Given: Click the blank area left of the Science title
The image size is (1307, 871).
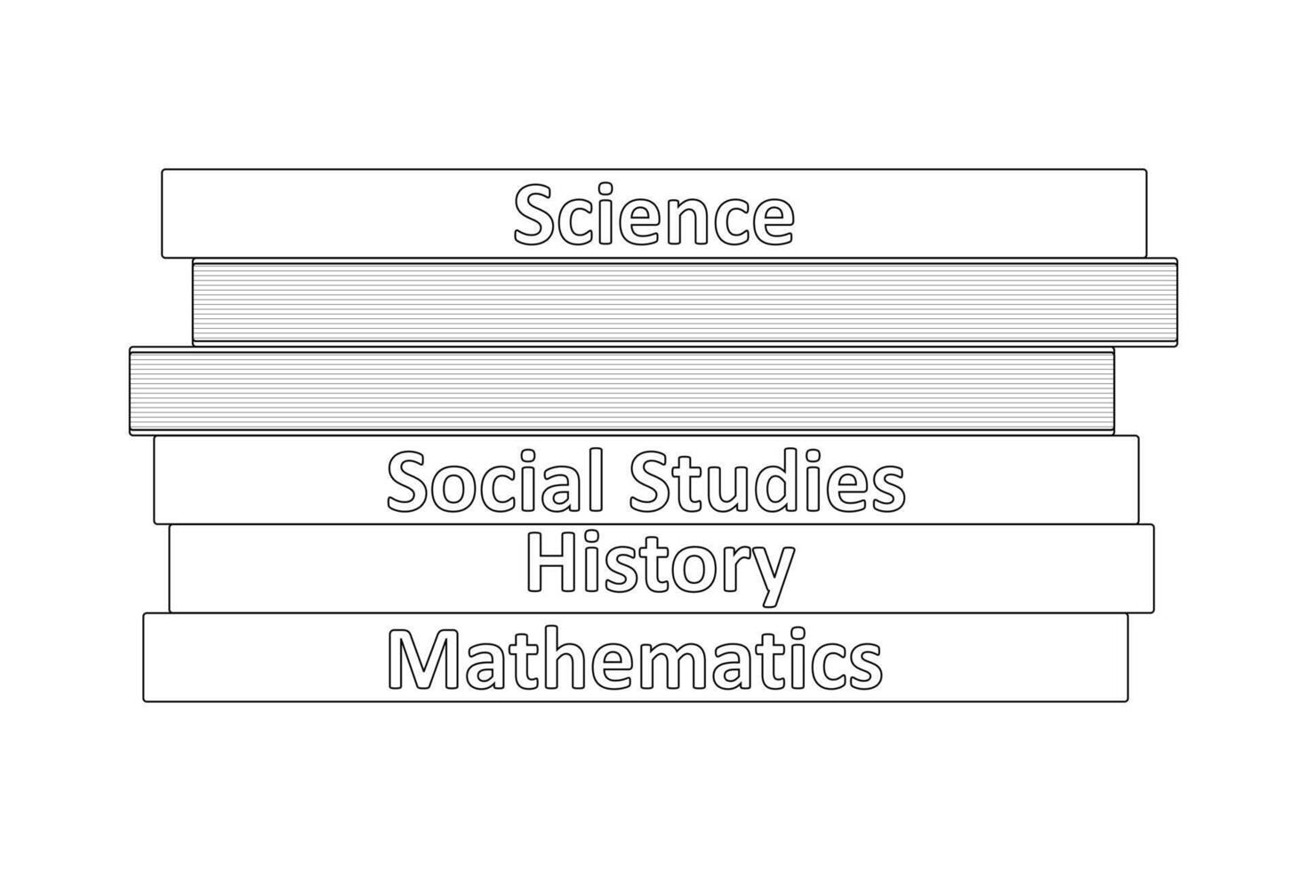Looking at the screenshot, I should (x=338, y=214).
